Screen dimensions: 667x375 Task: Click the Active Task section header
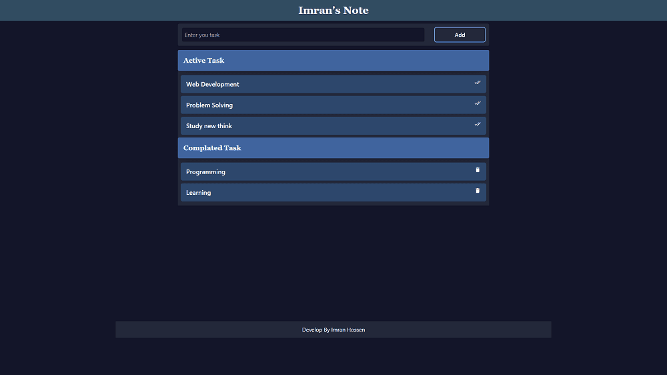pos(204,61)
